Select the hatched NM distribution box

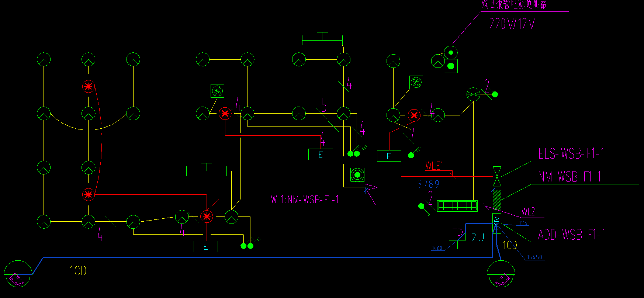pyautogui.click(x=497, y=200)
